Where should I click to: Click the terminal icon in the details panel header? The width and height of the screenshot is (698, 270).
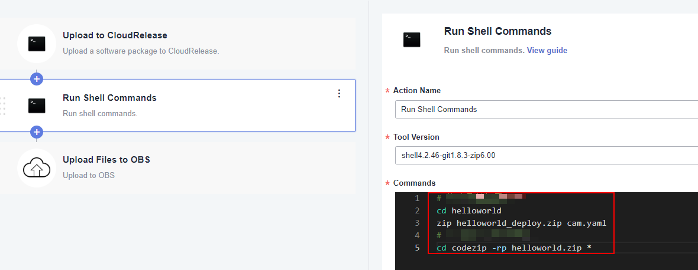412,39
